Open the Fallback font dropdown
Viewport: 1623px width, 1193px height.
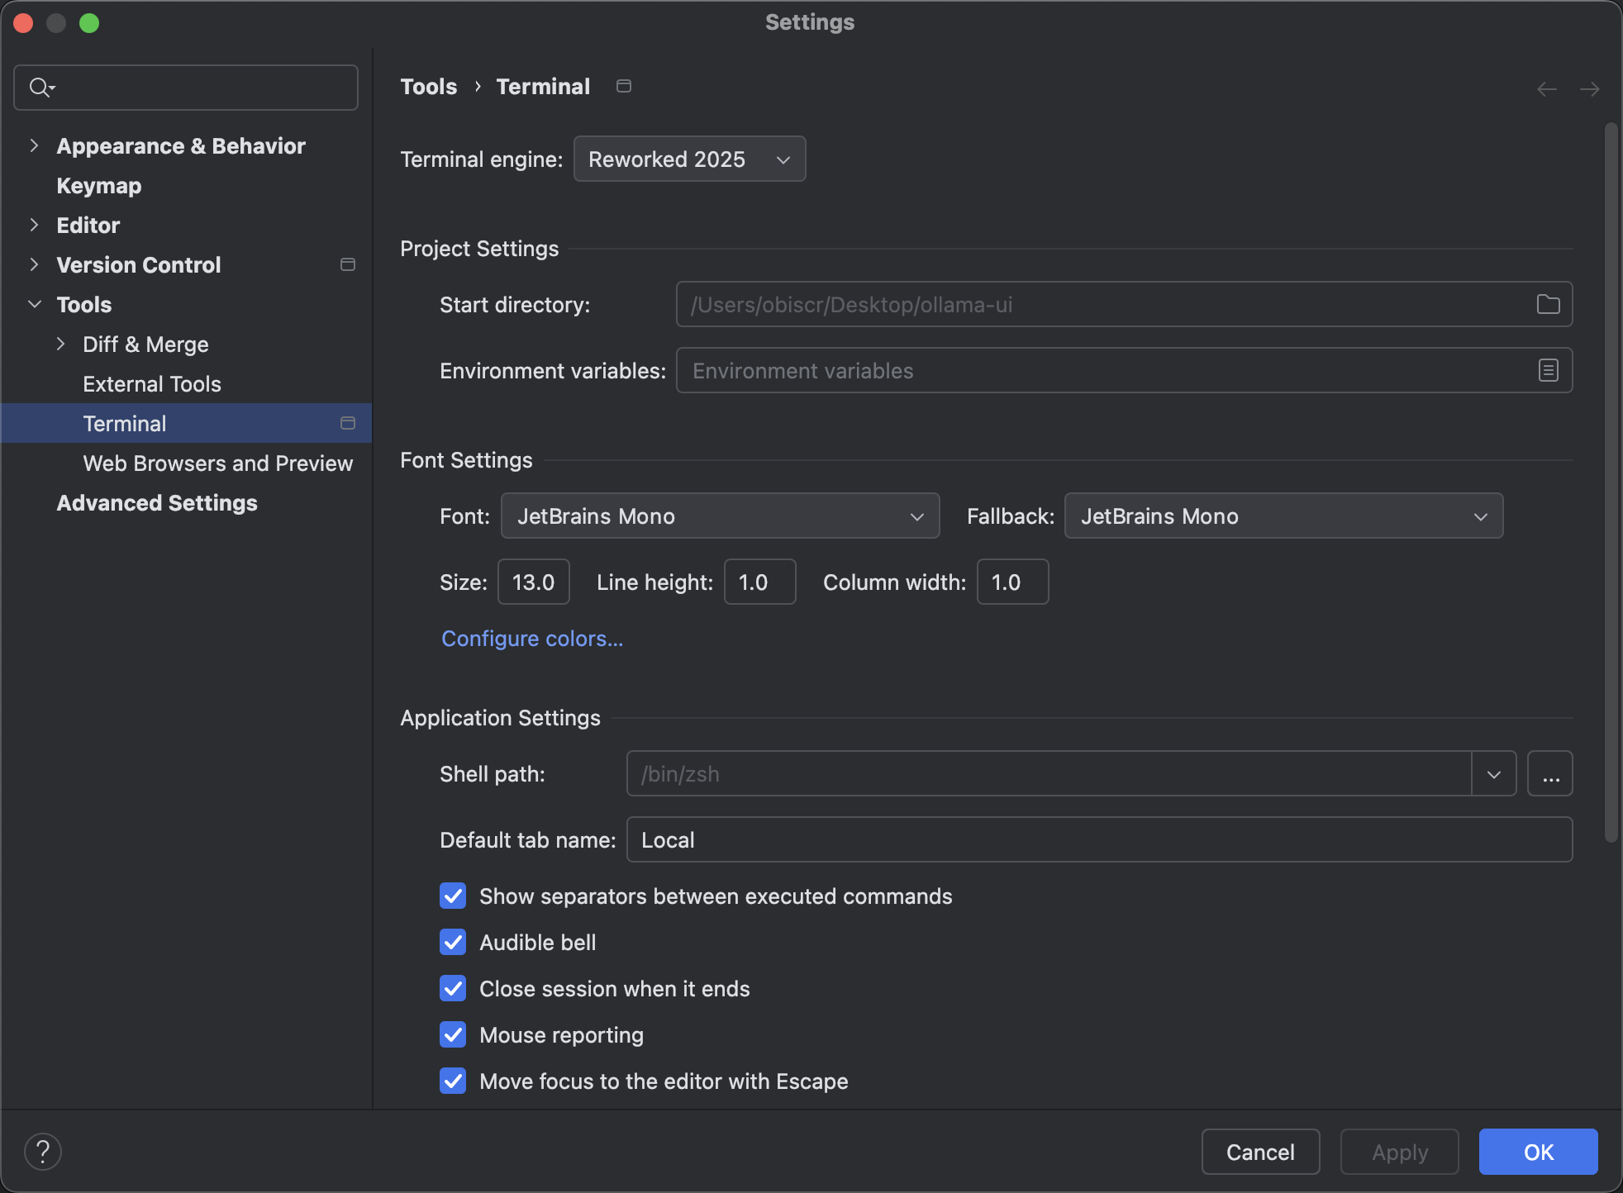click(x=1284, y=516)
